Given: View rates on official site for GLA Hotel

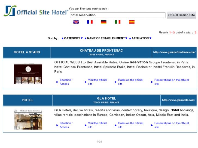Looking at the screenshot, I should pyautogui.click(x=130, y=125).
